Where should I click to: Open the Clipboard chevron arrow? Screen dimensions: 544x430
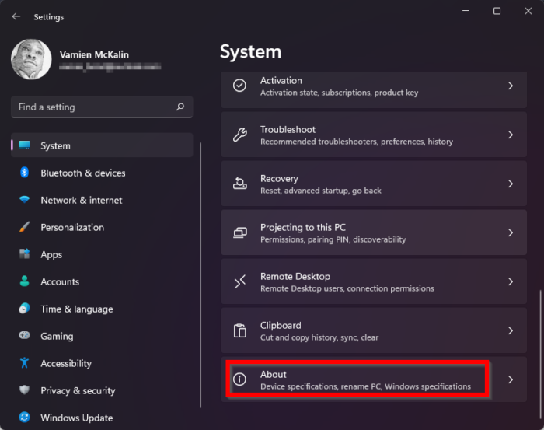[x=511, y=330]
